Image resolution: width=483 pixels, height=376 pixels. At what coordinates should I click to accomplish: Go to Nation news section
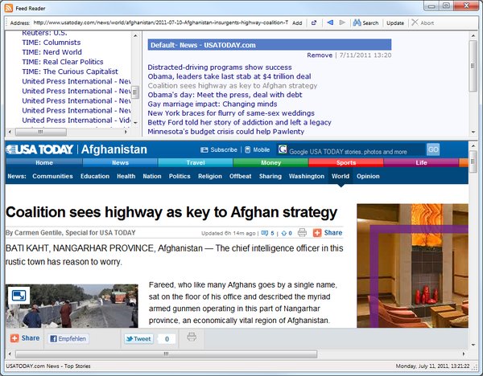[152, 176]
